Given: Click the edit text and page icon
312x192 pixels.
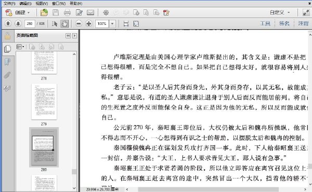Looking at the screenshot, I should 79,12.
